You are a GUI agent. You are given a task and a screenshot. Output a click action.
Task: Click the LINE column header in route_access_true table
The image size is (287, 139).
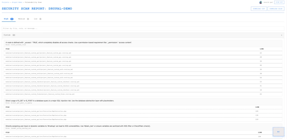point(262,49)
